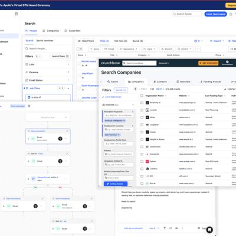The width and height of the screenshot is (236, 236).
Task: Open the Saved lists tab
Action: (73, 31)
